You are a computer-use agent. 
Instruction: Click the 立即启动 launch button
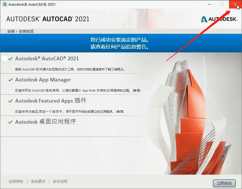[x=224, y=183]
